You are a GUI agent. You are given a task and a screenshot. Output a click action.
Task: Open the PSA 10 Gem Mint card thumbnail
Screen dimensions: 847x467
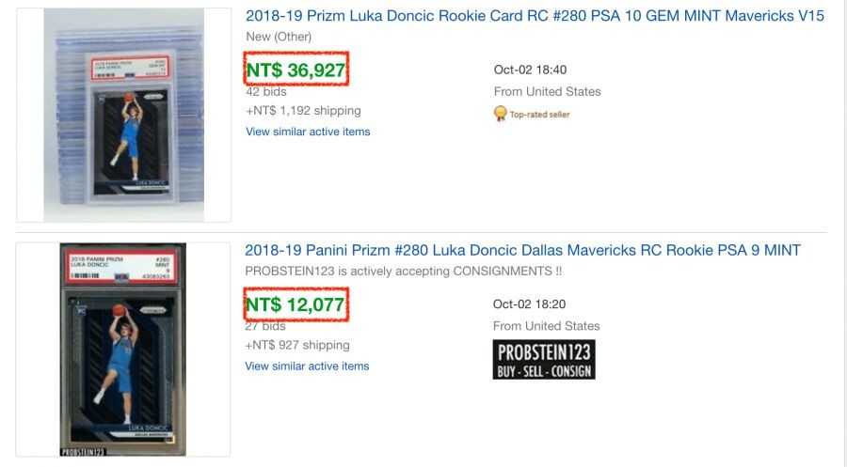123,115
